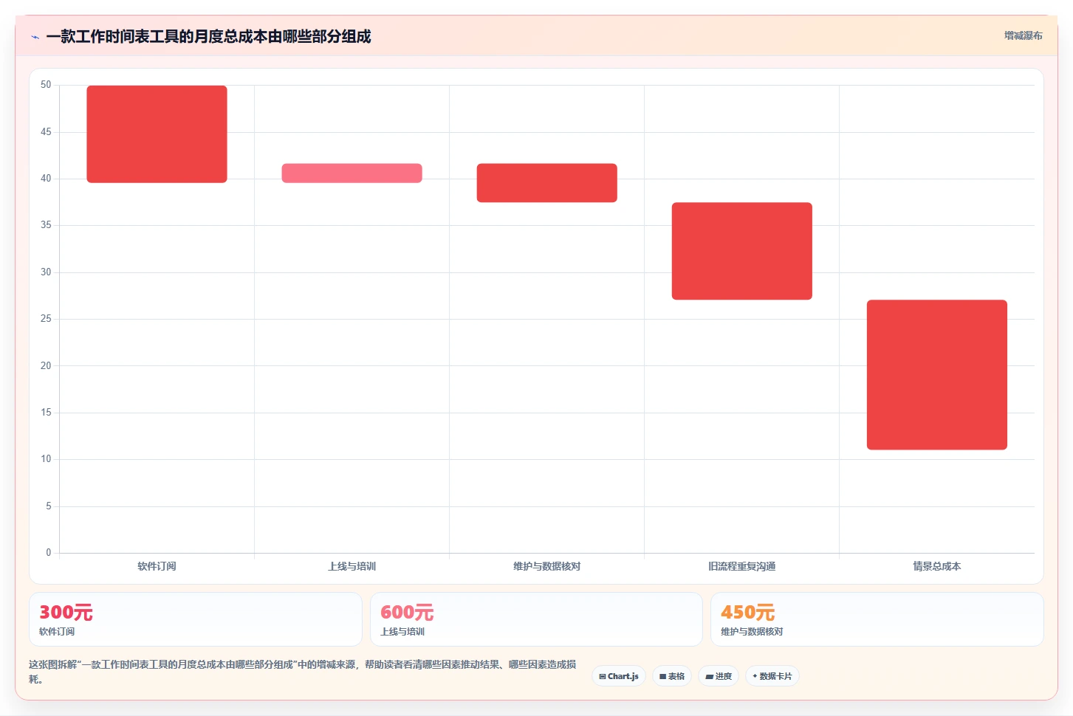This screenshot has width=1073, height=716.
Task: Select the 旧流程重复沟通 waterfall bar
Action: coord(741,251)
